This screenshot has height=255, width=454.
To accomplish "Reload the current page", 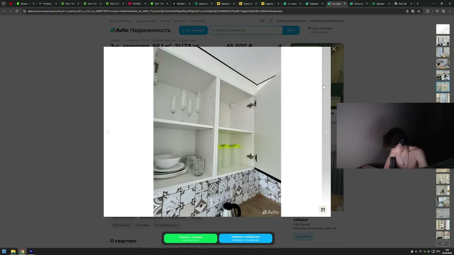I will point(17,11).
